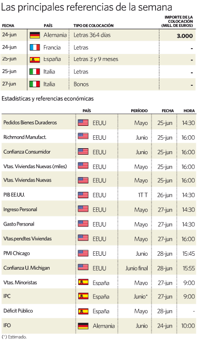Image resolution: width=200 pixels, height=344 pixels.
Task: Click the Spanish flag beside Letras 3 y 9 meses
Action: (35, 59)
